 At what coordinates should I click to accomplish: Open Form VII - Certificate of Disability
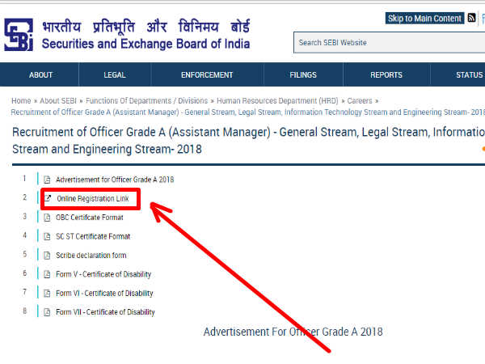[x=105, y=312]
